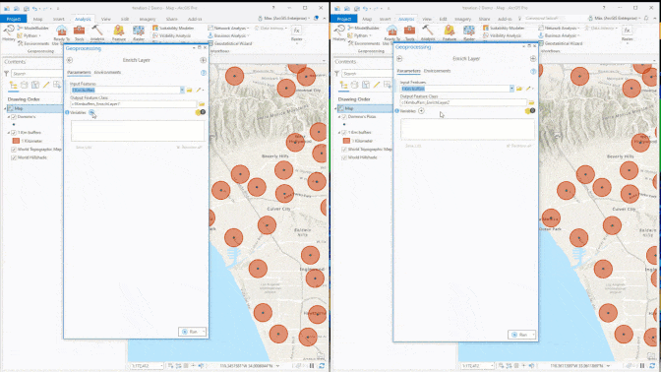
Task: Open Geostatistical Wizard in the right window
Action: pos(561,43)
